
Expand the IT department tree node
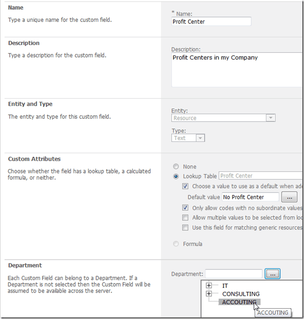(x=209, y=286)
